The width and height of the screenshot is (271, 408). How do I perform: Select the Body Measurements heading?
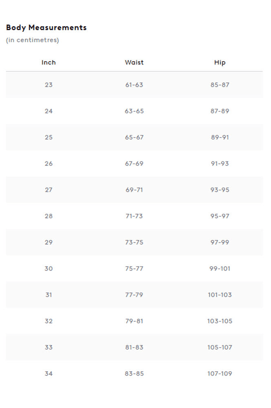pos(46,28)
